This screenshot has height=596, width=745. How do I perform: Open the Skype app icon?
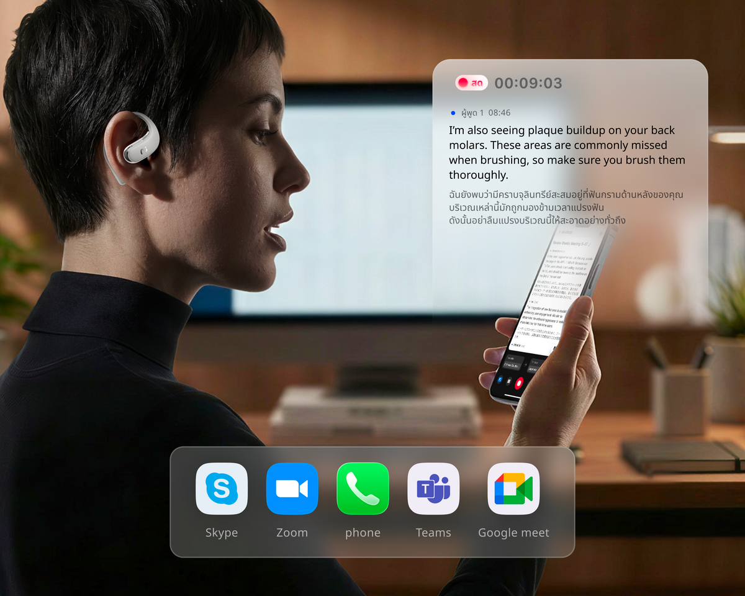pos(222,489)
